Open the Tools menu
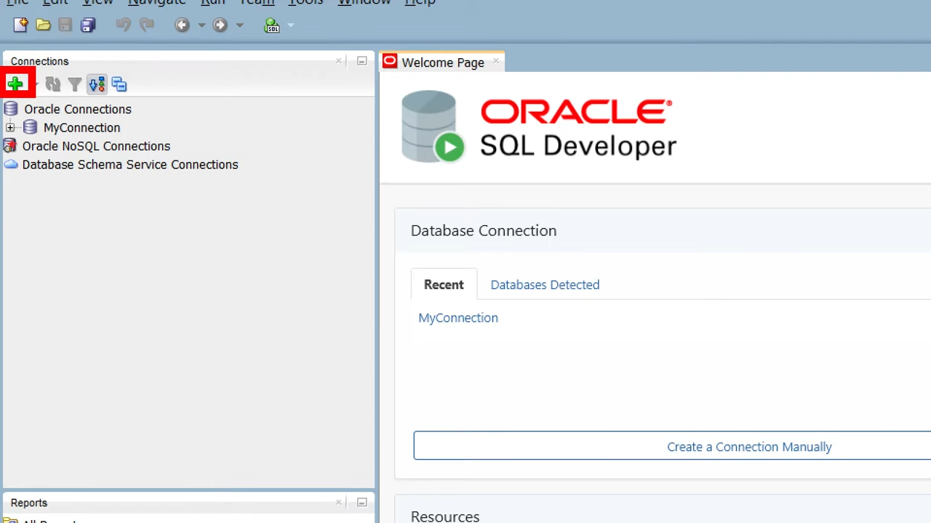Image resolution: width=931 pixels, height=523 pixels. pos(305,4)
